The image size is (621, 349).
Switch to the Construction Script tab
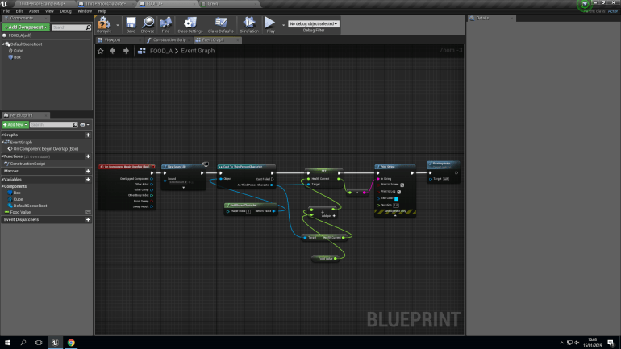[169, 40]
